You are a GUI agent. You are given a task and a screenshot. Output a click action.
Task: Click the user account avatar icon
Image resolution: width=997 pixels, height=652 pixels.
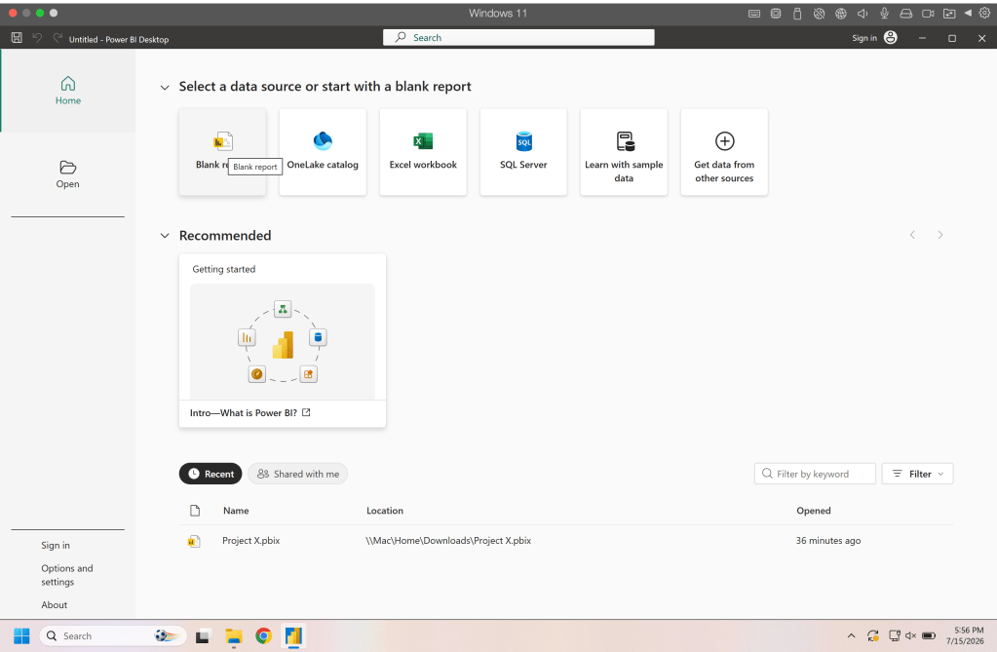pyautogui.click(x=891, y=38)
